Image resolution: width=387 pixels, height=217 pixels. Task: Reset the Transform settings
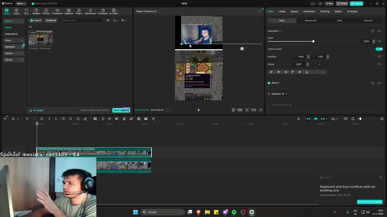click(x=372, y=31)
